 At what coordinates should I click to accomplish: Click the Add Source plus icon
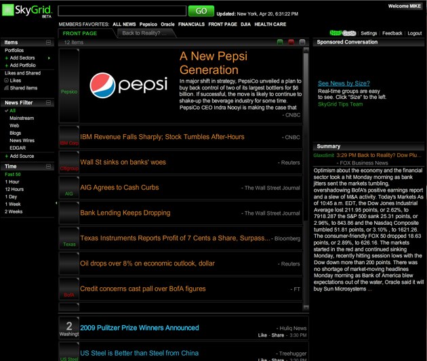click(x=7, y=156)
